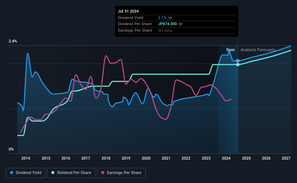
Task: Click the 2021 label on the x-axis
Action: tap(166, 158)
